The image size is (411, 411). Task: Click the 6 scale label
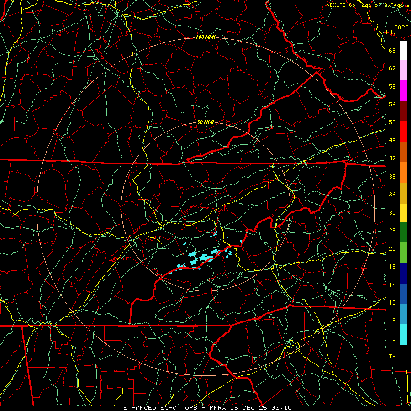point(394,320)
